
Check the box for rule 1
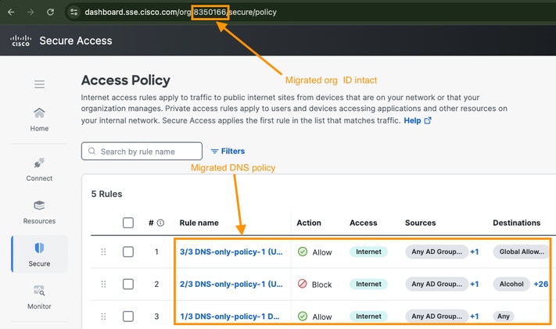128,252
